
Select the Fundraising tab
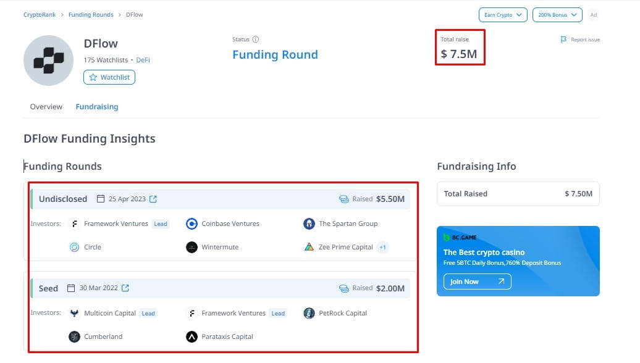click(97, 106)
